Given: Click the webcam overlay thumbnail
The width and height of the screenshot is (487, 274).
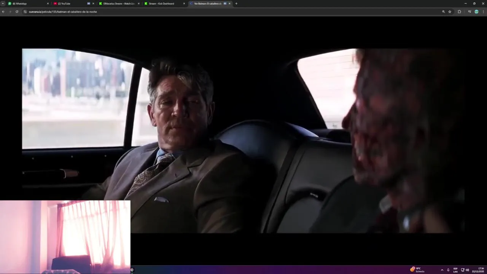Looking at the screenshot, I should click(x=65, y=237).
